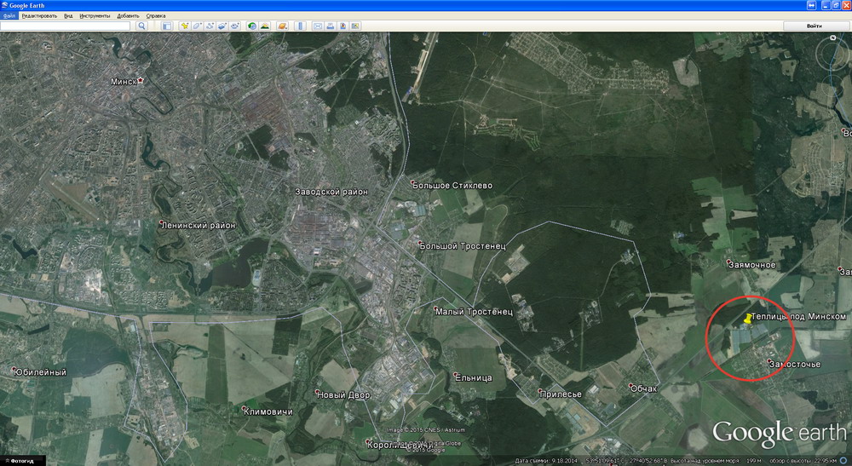
Task: Open the Редактировать menu
Action: [x=39, y=15]
